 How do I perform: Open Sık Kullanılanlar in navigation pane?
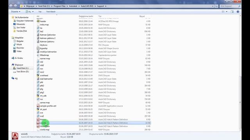point(22,17)
